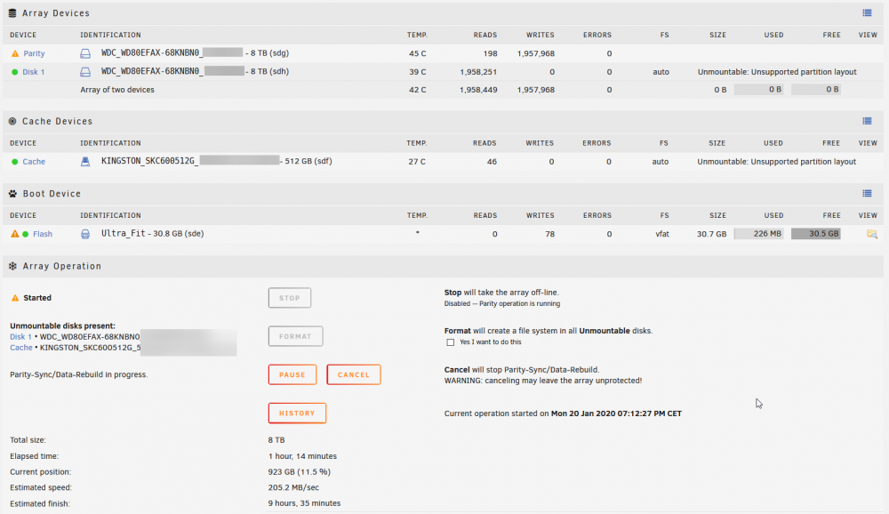The height and width of the screenshot is (514, 889).
Task: Select KINGSTON_SKC600512G identification text
Action: (217, 161)
